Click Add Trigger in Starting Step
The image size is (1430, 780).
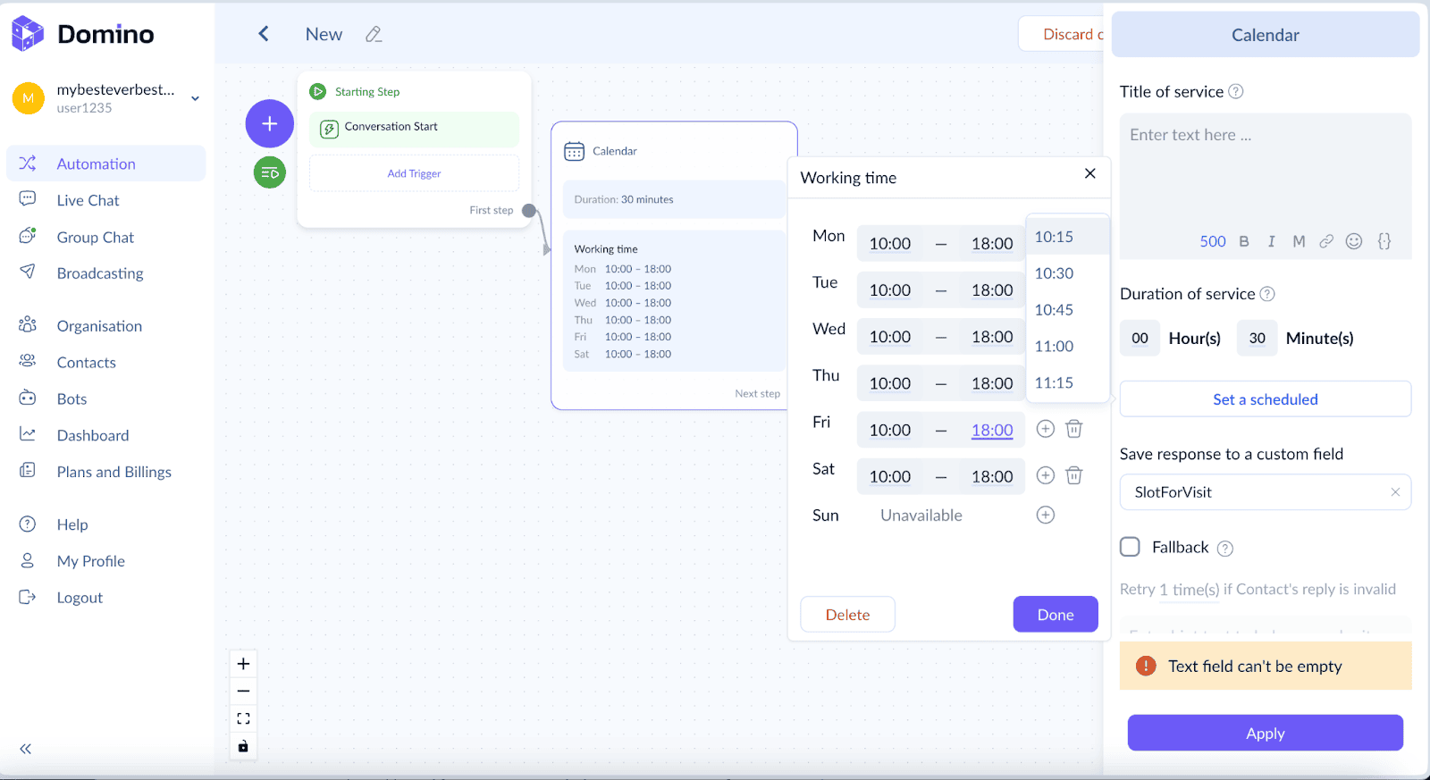414,173
